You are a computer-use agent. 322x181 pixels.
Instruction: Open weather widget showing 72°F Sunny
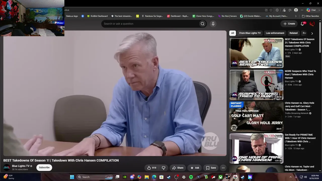pyautogui.click(x=9, y=177)
